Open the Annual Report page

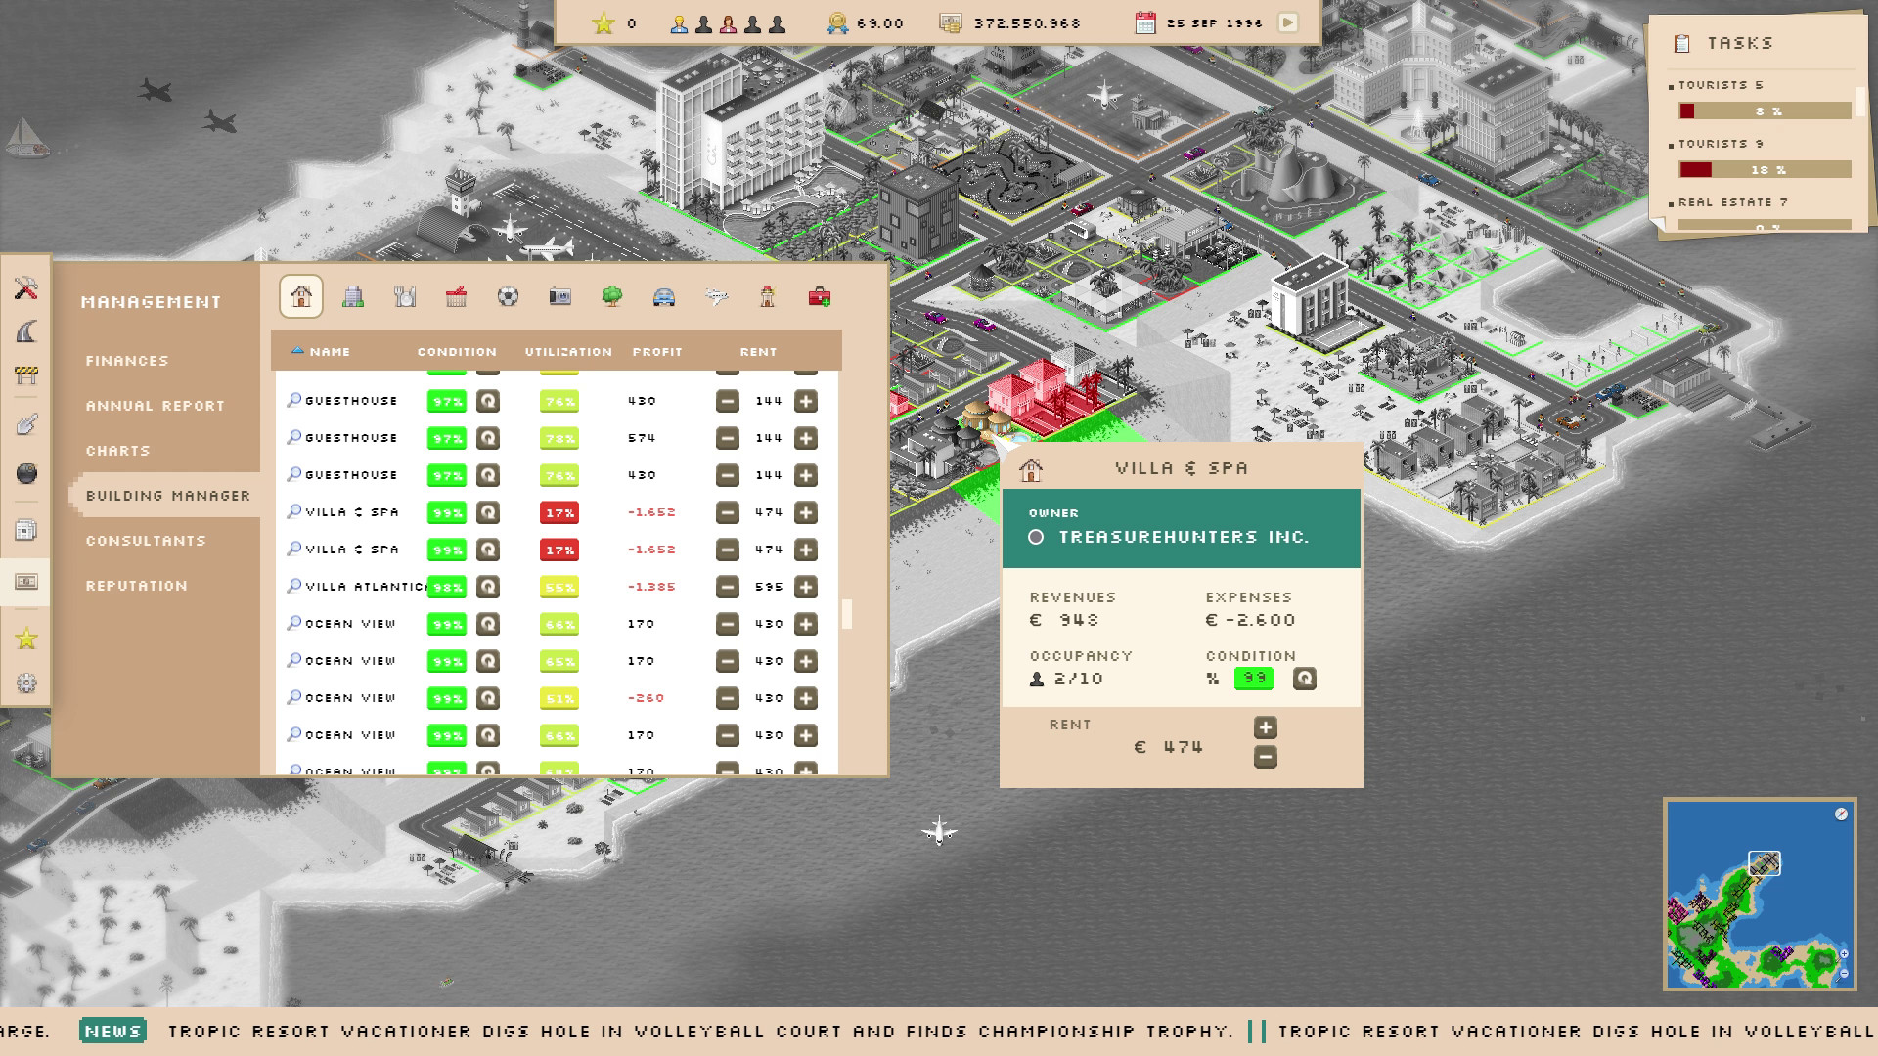click(x=155, y=406)
